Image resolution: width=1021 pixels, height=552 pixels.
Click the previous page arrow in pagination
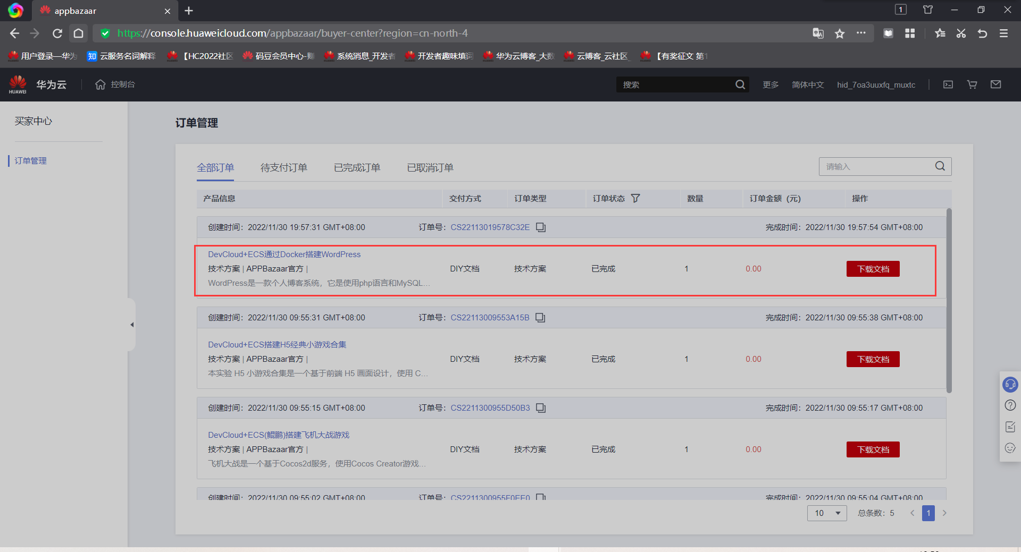pyautogui.click(x=913, y=513)
